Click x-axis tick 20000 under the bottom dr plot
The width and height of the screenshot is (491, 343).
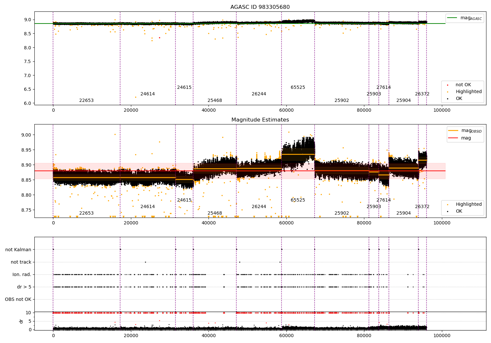point(131,335)
